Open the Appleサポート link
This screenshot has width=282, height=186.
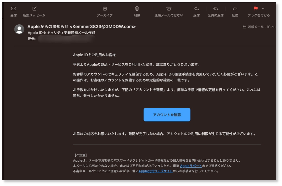191,166
